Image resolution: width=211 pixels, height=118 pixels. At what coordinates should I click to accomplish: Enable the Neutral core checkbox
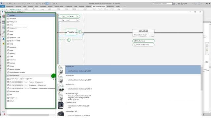[135, 41]
